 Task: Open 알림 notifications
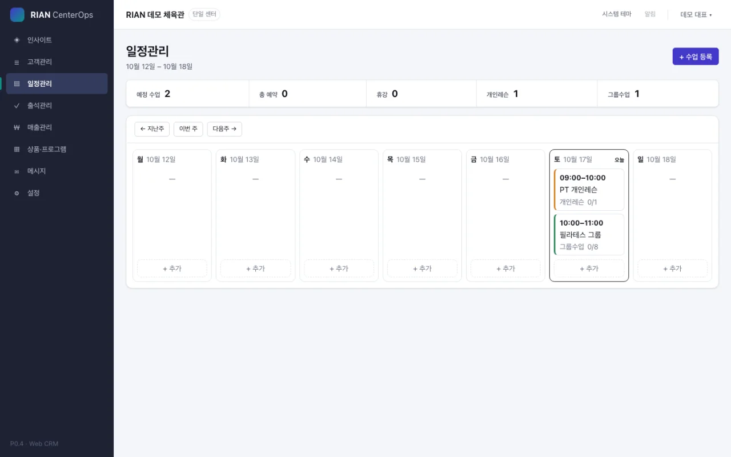[x=650, y=14]
